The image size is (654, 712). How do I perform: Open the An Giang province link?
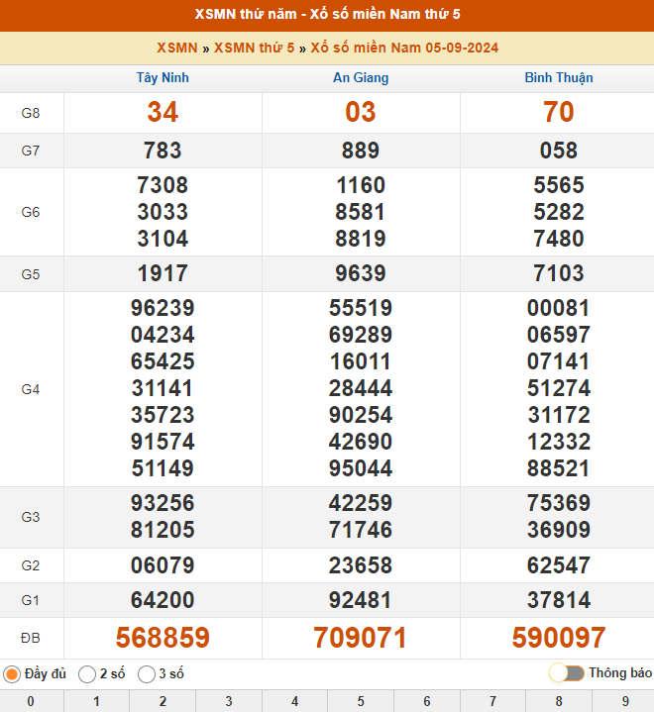click(x=361, y=78)
